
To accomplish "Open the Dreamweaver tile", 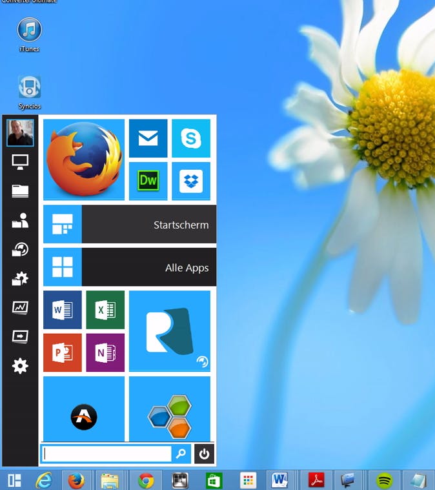I will (x=148, y=181).
